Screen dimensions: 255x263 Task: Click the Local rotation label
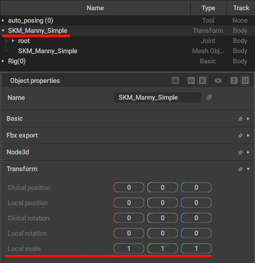click(x=27, y=233)
